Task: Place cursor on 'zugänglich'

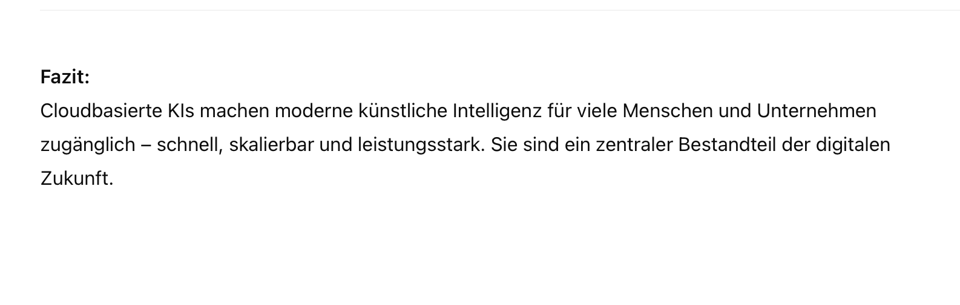Action: coord(88,145)
